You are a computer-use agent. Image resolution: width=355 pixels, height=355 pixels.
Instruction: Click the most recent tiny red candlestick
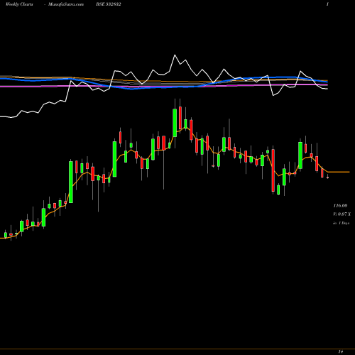327,177
